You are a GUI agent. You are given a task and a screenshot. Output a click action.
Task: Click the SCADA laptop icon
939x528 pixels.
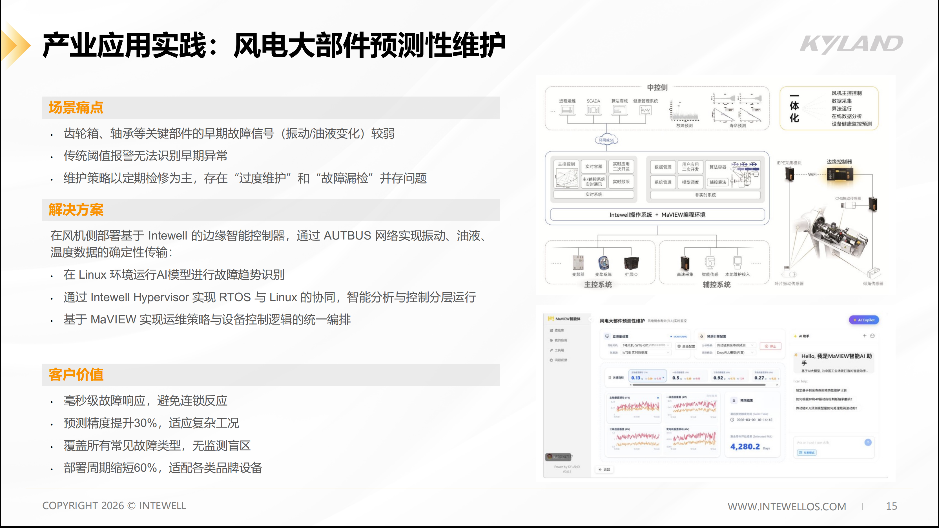point(593,110)
